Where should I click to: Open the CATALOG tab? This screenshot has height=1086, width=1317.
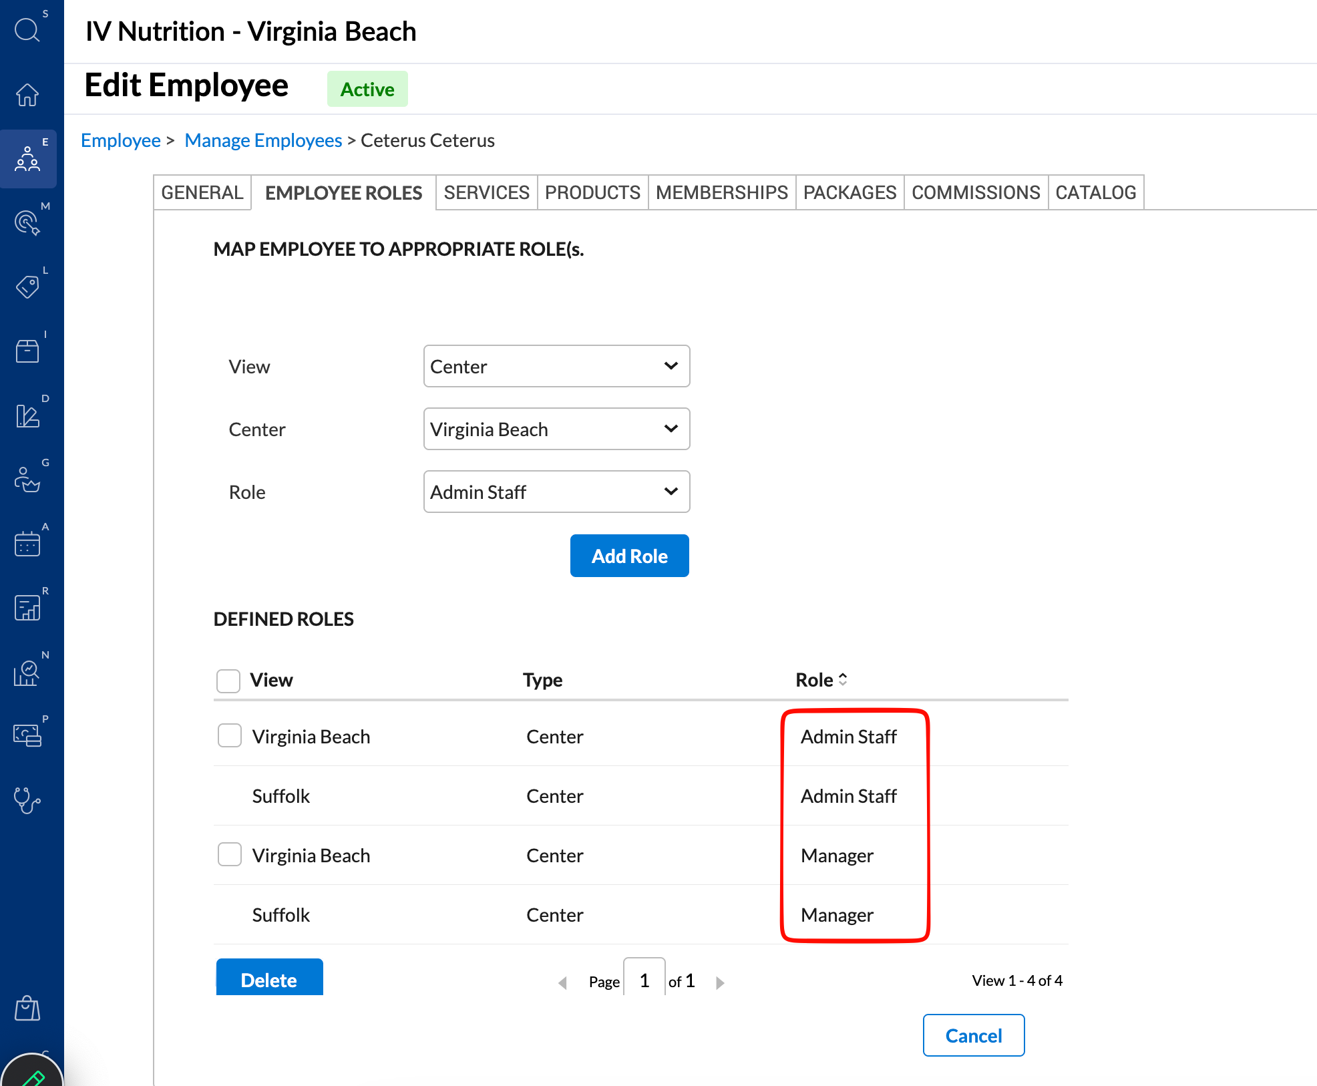coord(1096,192)
